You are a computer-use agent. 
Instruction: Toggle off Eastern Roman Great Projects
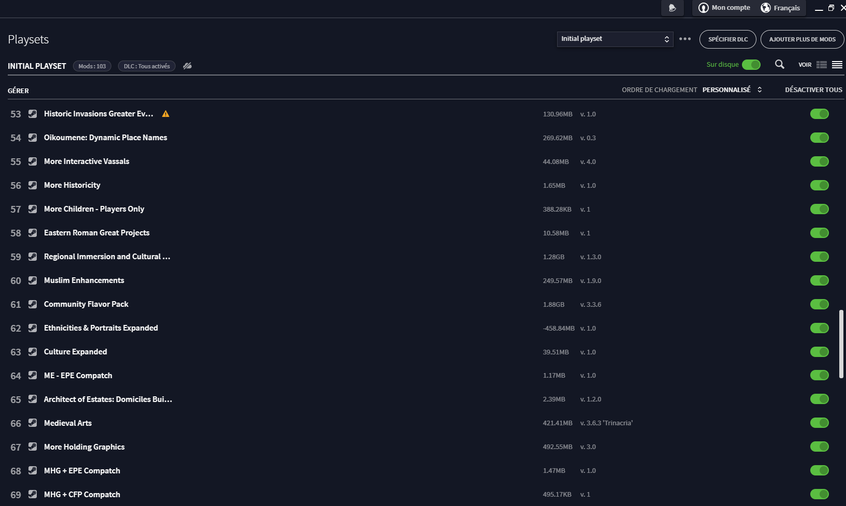coord(820,233)
